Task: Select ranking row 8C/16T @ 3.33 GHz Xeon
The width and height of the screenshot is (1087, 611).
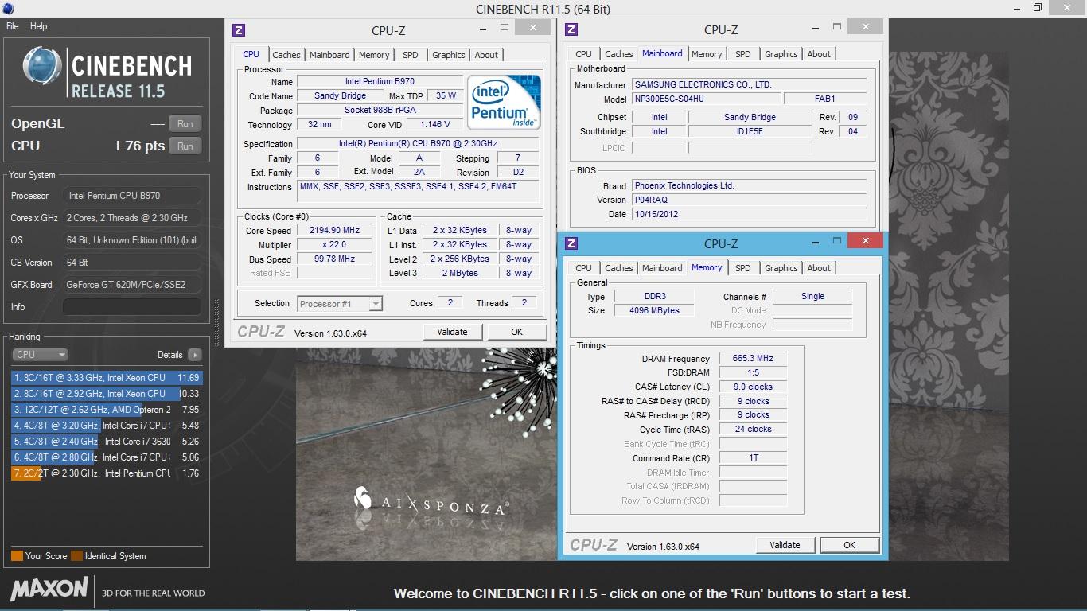Action: (x=107, y=378)
